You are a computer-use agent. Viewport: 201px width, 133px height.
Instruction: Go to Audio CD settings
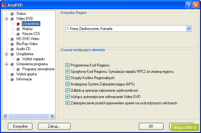pyautogui.click(x=23, y=49)
